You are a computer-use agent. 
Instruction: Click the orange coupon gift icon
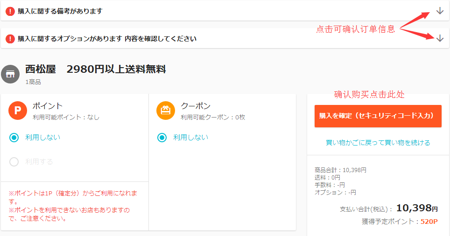[166, 111]
